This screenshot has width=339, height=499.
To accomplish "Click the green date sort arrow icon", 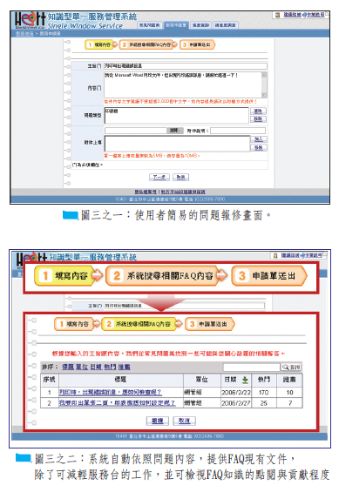I will tap(245, 380).
